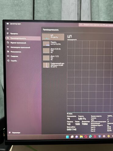Open the Сведения details icon
113x151 pixels.
point(8,56)
